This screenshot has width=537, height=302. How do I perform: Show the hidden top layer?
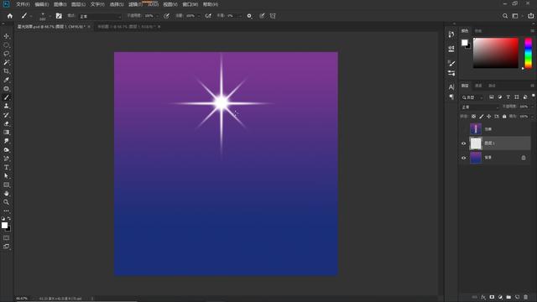[x=464, y=129]
